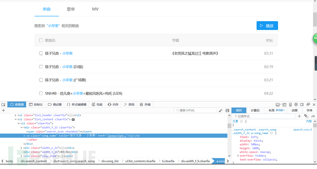Select the 动画 animations tab

tap(294, 110)
